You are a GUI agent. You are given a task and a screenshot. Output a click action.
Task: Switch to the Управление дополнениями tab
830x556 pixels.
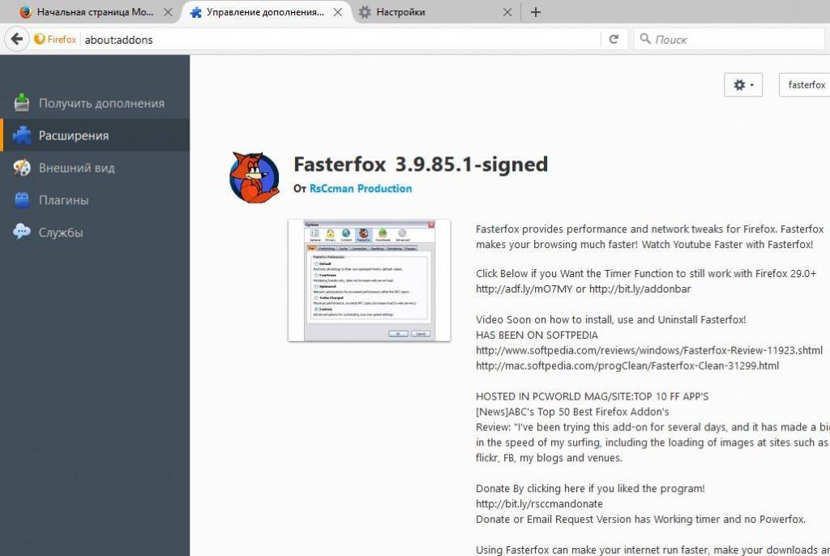pos(265,11)
